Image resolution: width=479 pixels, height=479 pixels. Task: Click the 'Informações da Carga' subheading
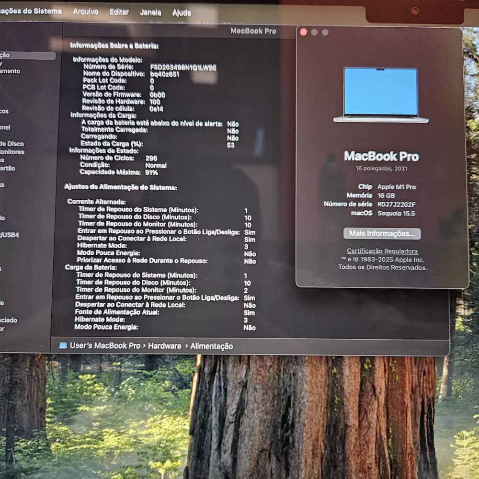click(x=103, y=115)
